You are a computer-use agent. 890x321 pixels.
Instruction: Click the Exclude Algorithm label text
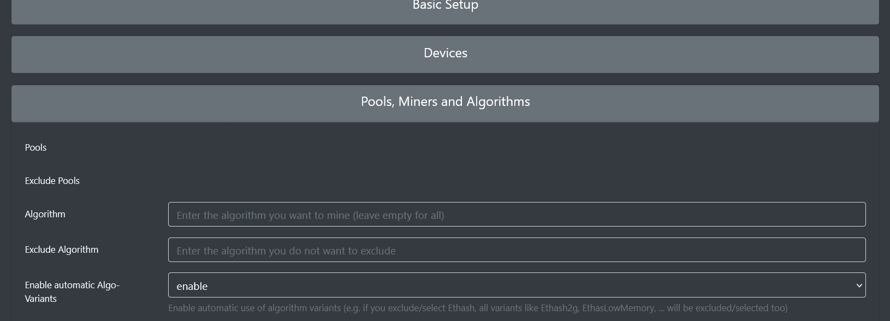pyautogui.click(x=61, y=249)
